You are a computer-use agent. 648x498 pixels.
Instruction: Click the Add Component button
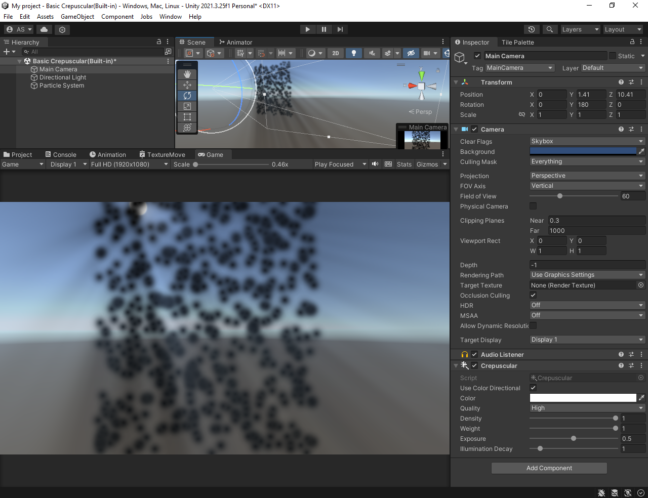point(549,468)
